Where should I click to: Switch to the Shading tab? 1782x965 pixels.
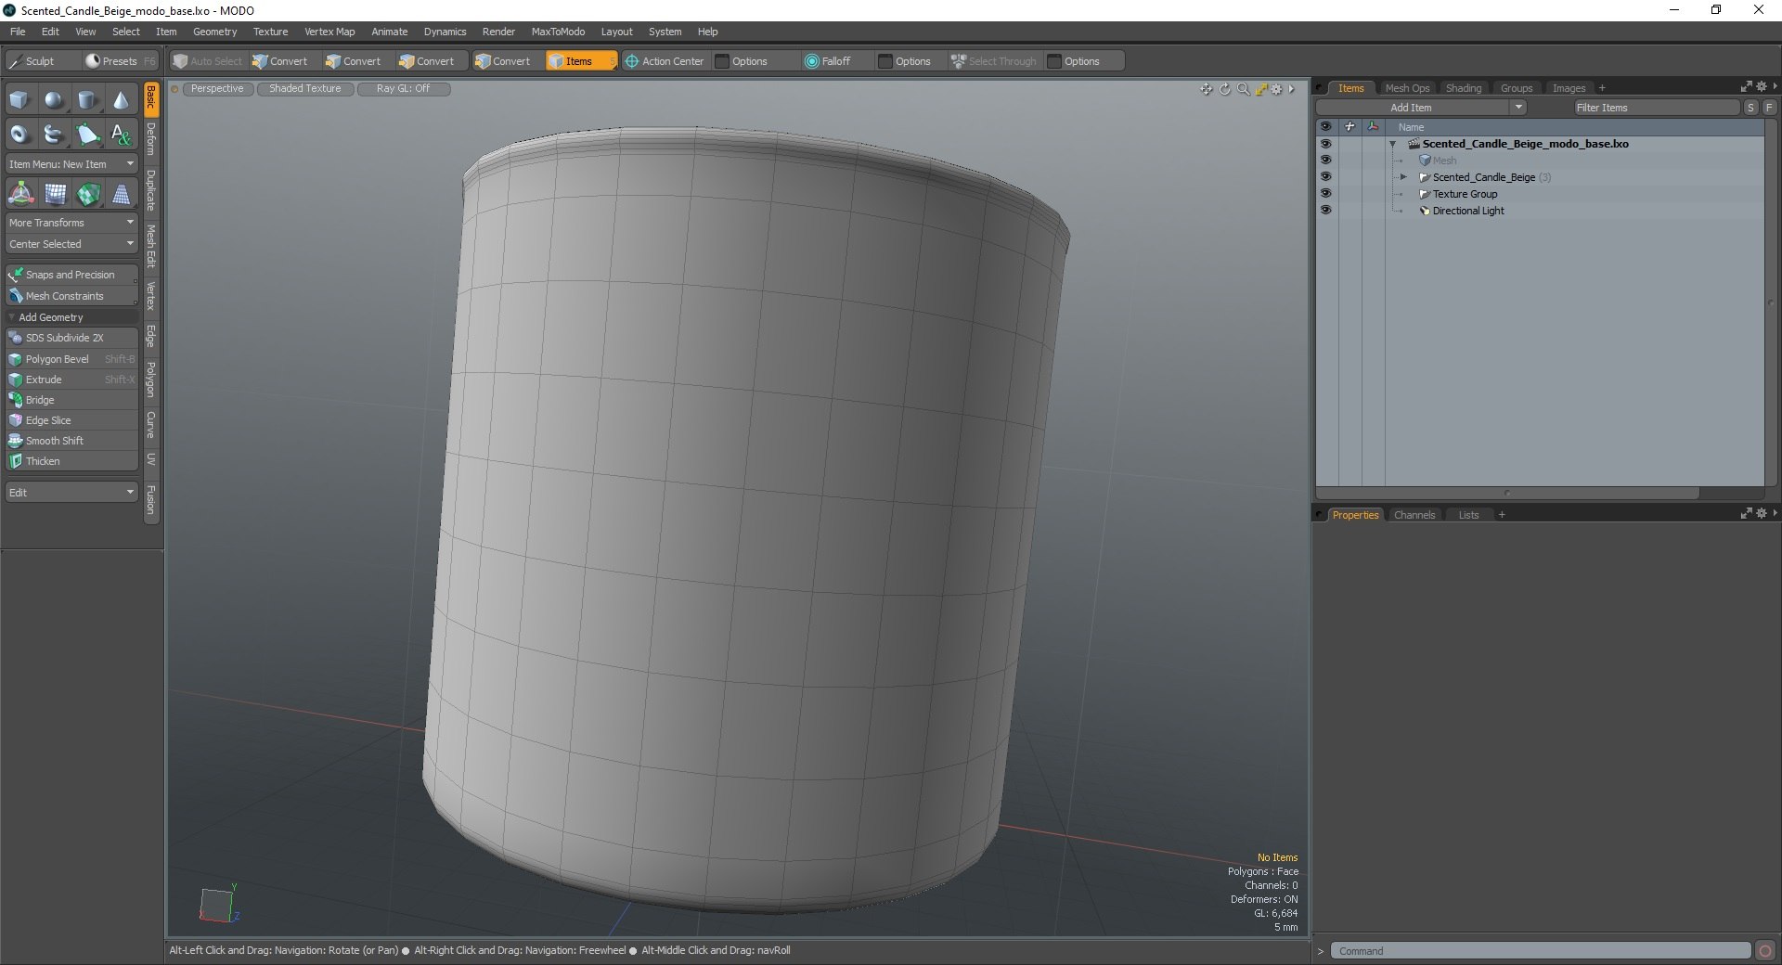pos(1464,88)
